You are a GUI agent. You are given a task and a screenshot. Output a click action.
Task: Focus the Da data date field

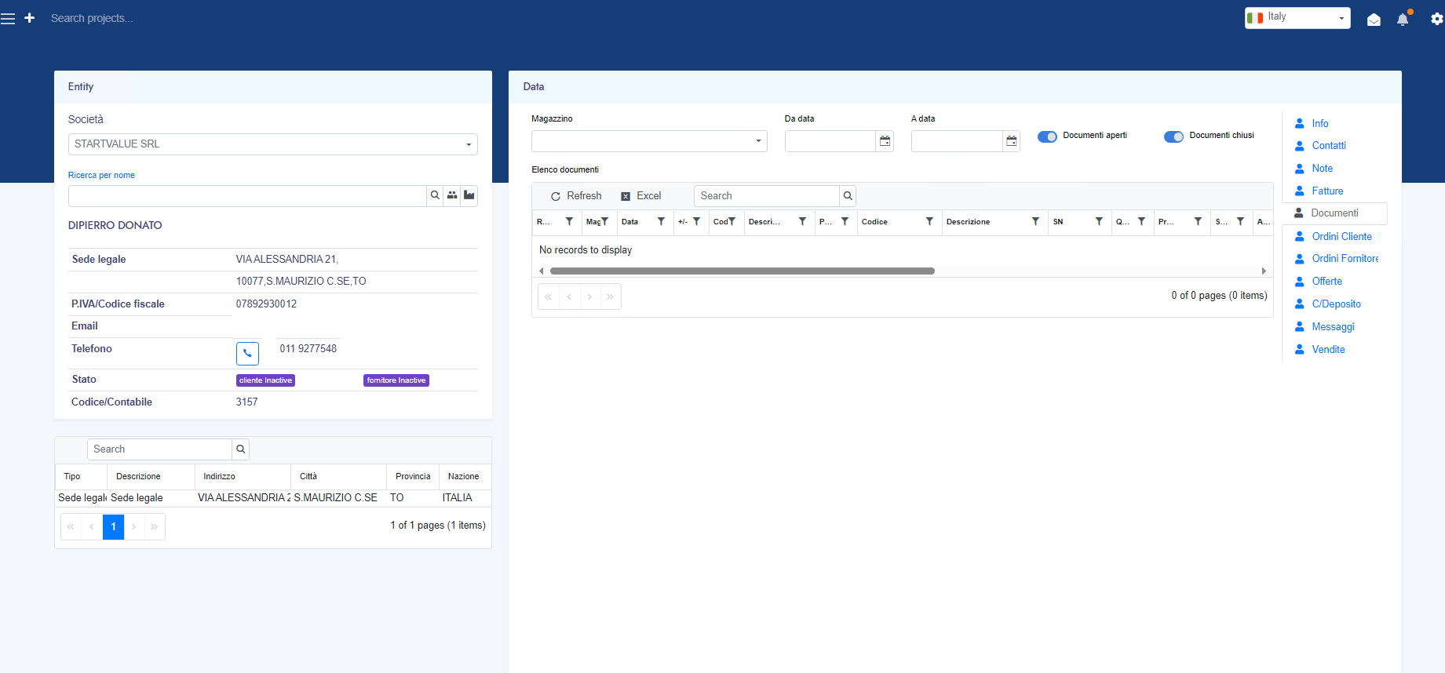pos(830,141)
